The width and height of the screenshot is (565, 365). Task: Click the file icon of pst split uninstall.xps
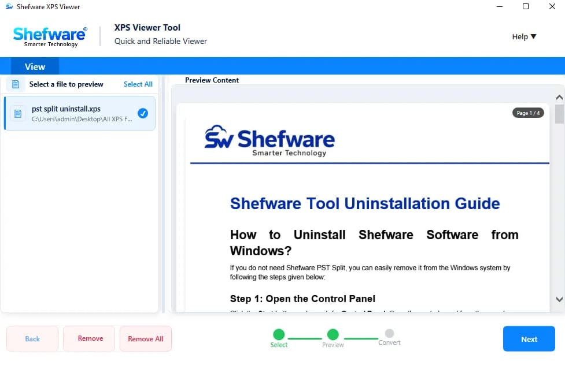pyautogui.click(x=18, y=114)
